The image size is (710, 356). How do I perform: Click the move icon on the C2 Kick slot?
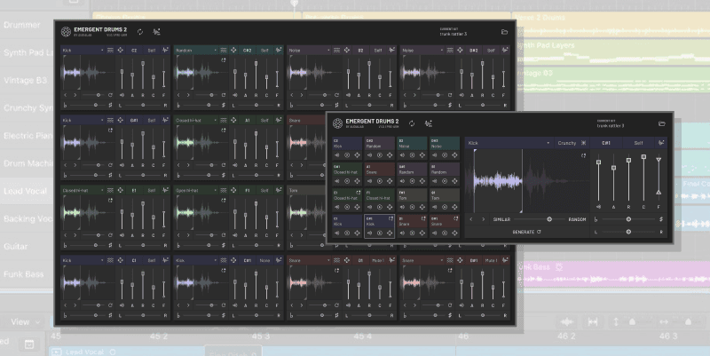click(x=121, y=51)
